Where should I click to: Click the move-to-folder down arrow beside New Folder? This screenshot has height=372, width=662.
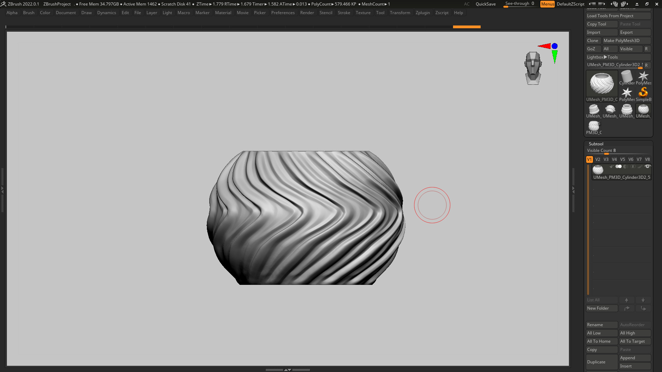(x=643, y=308)
